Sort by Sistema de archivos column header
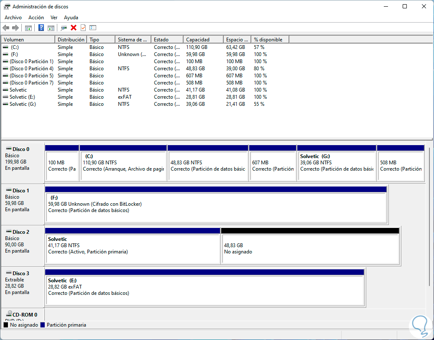The image size is (434, 340). [x=133, y=40]
